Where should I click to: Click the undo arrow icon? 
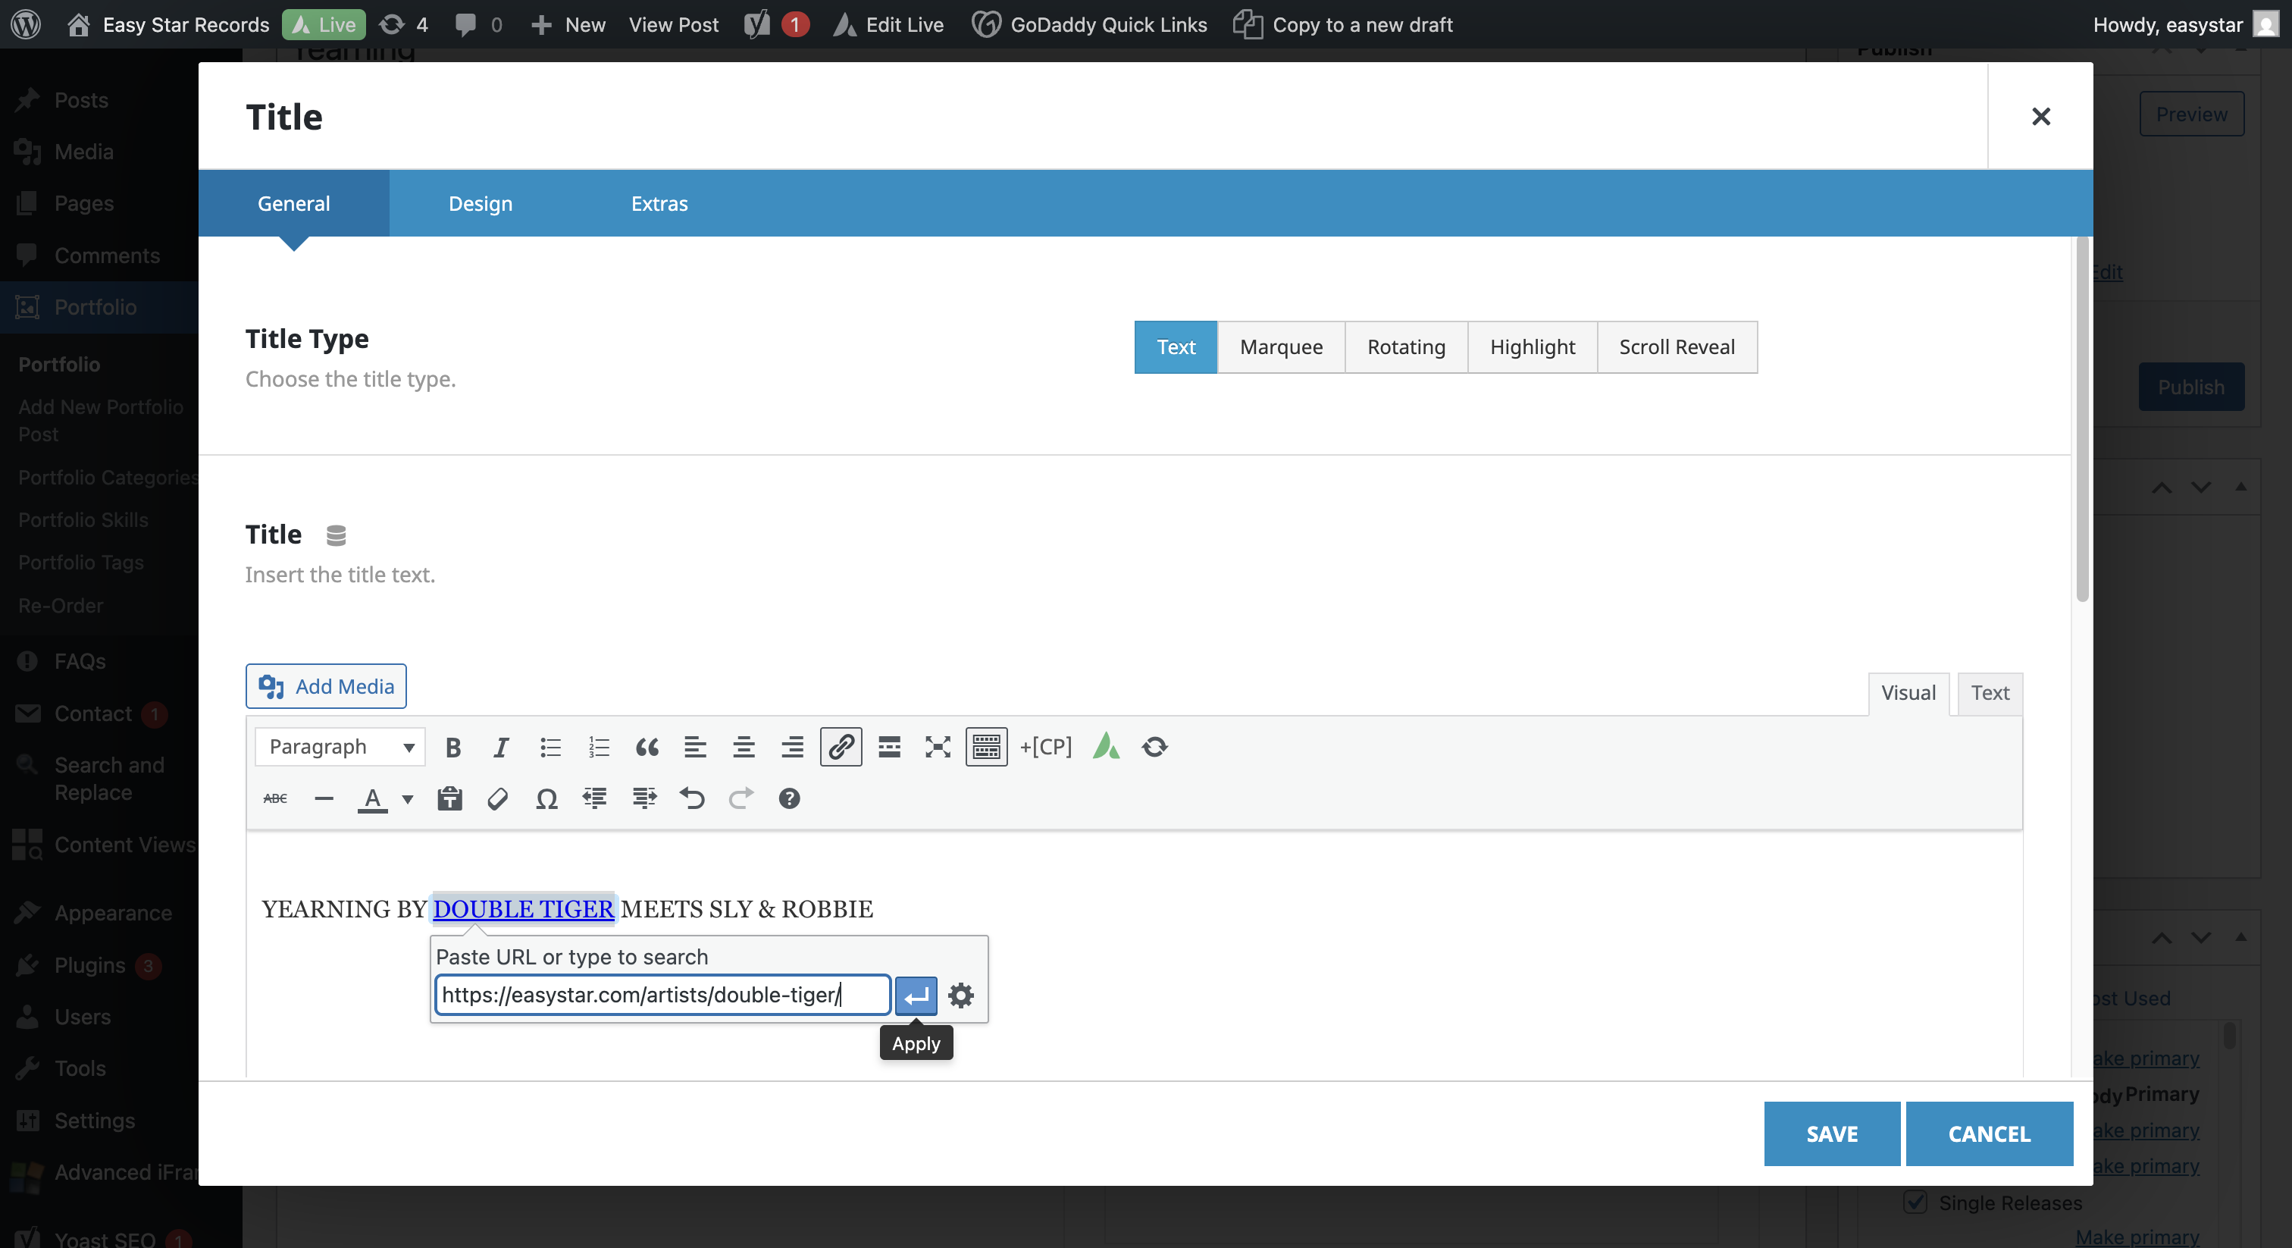tap(692, 798)
